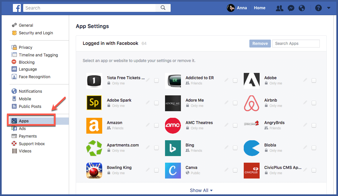Check the Bing app checkbox

coord(235,148)
